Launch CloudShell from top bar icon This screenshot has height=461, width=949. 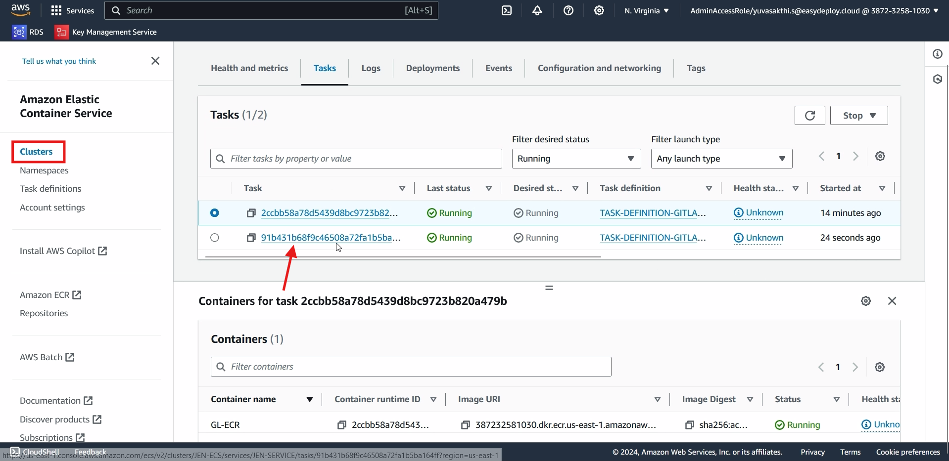click(507, 10)
